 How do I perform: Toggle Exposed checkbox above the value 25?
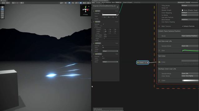point(103,46)
